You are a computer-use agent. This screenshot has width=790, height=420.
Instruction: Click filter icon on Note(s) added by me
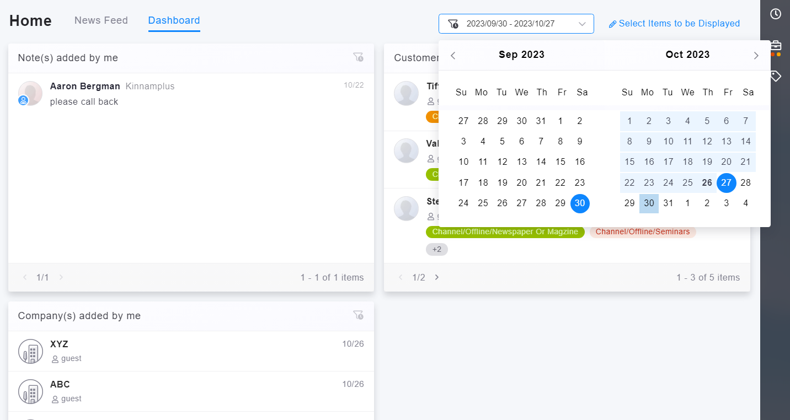(358, 57)
